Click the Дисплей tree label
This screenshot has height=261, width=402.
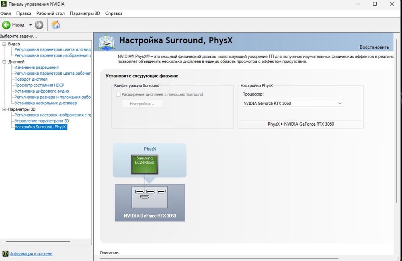tap(16, 62)
